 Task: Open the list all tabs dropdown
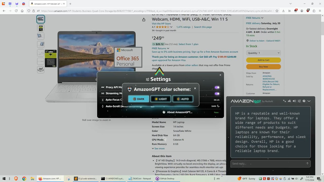pyautogui.click(x=291, y=4)
